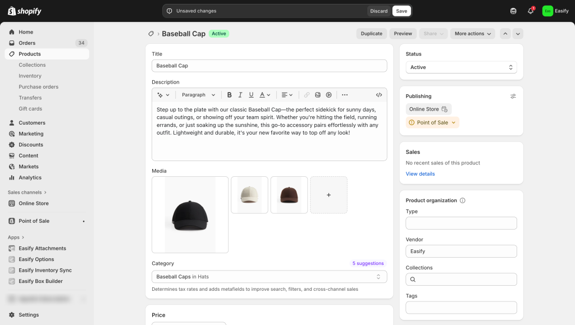This screenshot has width=575, height=325.
Task: Open Orders in the sidebar
Action: tap(27, 43)
